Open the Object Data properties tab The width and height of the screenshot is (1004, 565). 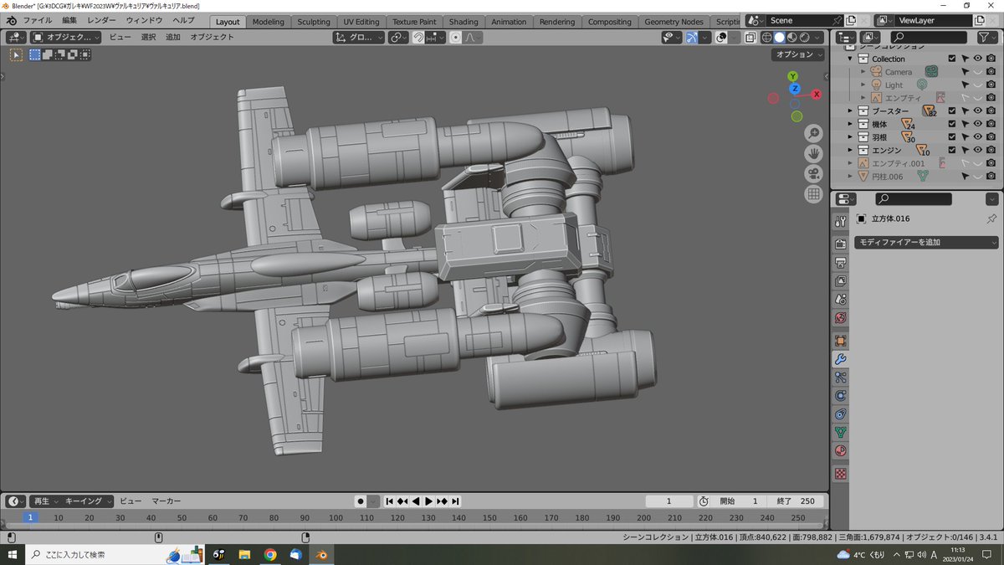tap(841, 433)
